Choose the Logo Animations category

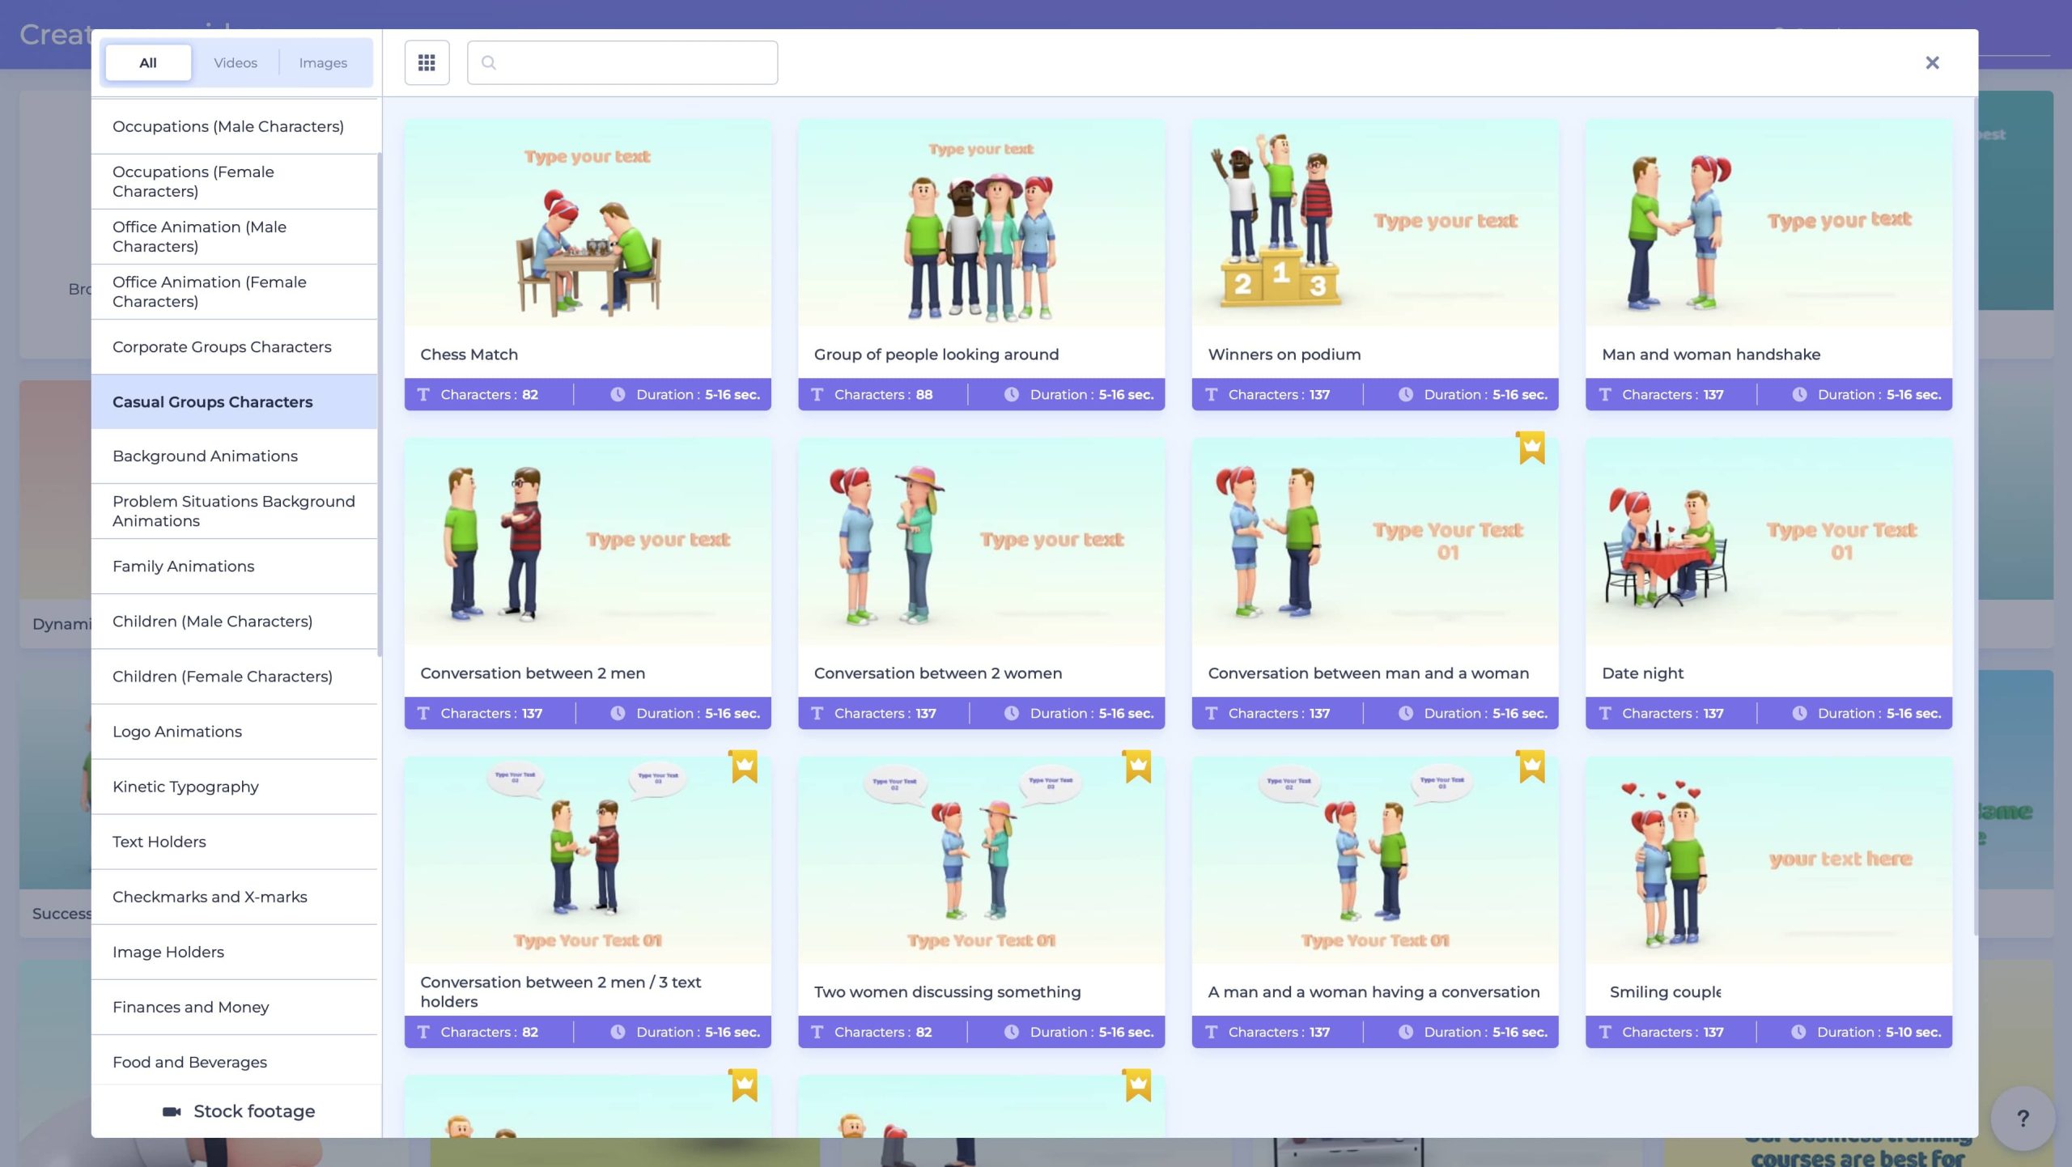[x=177, y=732]
